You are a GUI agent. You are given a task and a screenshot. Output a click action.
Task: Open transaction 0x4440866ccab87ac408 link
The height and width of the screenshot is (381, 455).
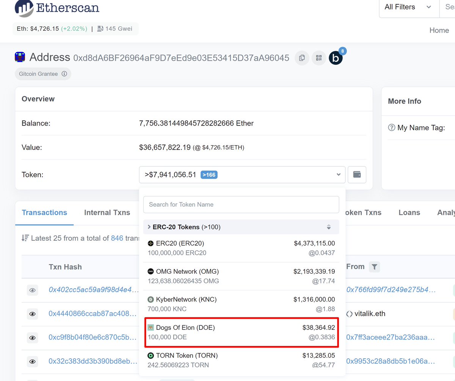click(92, 314)
